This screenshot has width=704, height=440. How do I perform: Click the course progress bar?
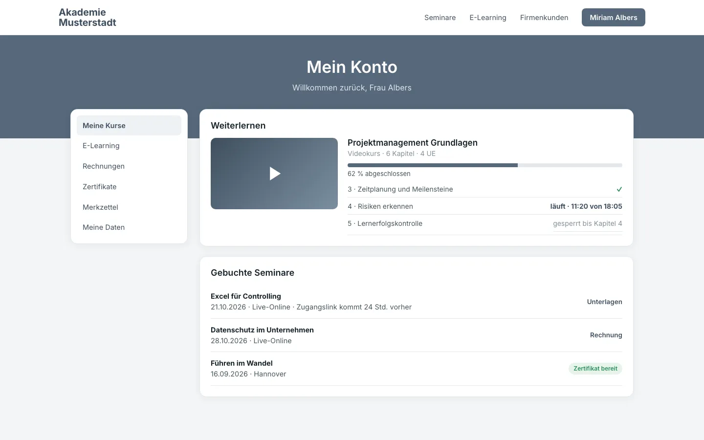pyautogui.click(x=485, y=165)
